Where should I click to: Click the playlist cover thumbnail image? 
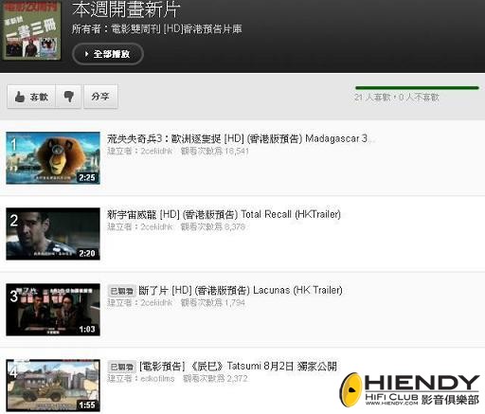pyautogui.click(x=31, y=30)
